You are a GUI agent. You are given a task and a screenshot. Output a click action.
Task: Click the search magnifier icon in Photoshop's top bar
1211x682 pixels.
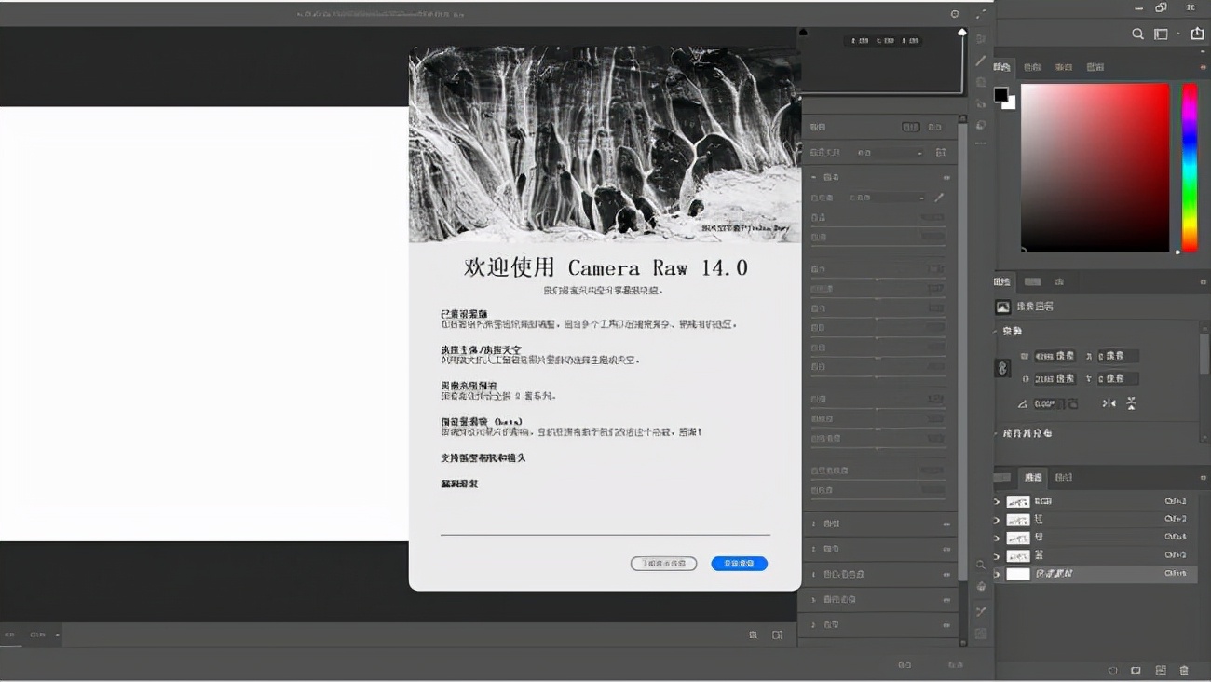(x=1137, y=34)
